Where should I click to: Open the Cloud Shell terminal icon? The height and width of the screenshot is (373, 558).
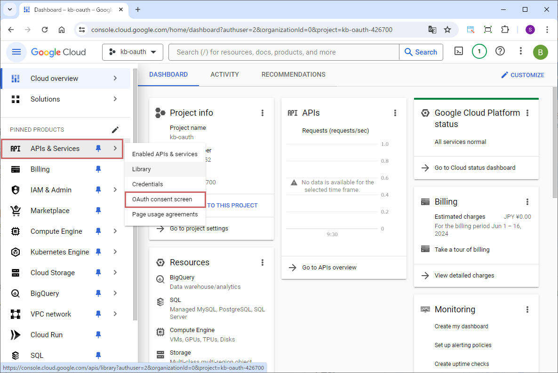click(x=459, y=52)
